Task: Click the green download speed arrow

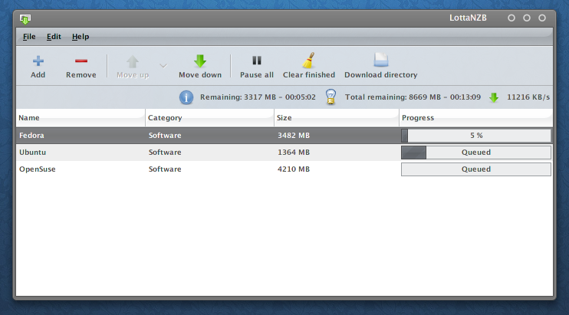Action: 494,97
